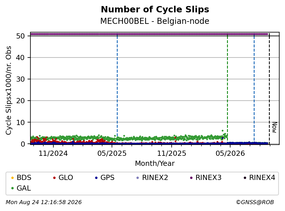Click the timestamp 'Mon Aug 24 12:16:58 2026'
The height and width of the screenshot is (211, 285).
(44, 202)
